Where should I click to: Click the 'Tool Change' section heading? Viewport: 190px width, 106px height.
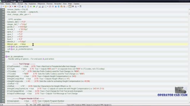(24, 64)
